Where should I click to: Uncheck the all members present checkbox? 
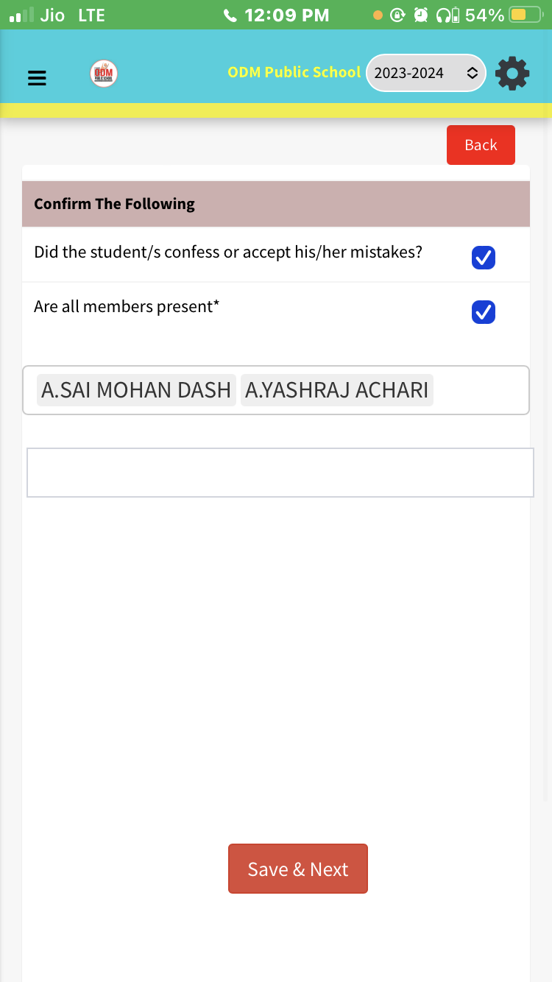tap(483, 312)
